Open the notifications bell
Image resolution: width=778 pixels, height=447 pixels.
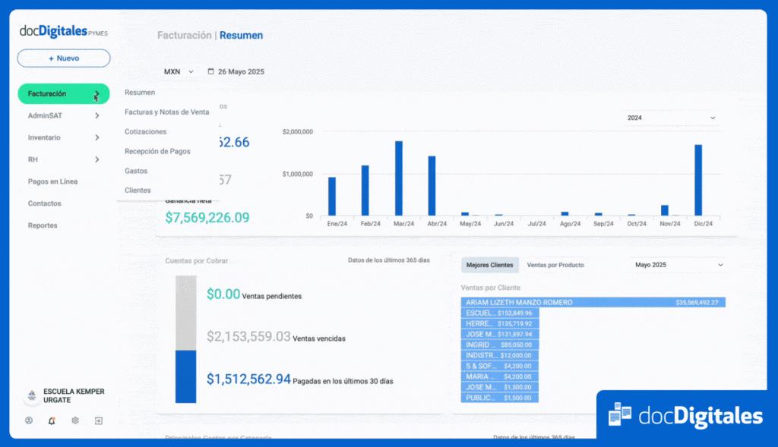tap(52, 420)
